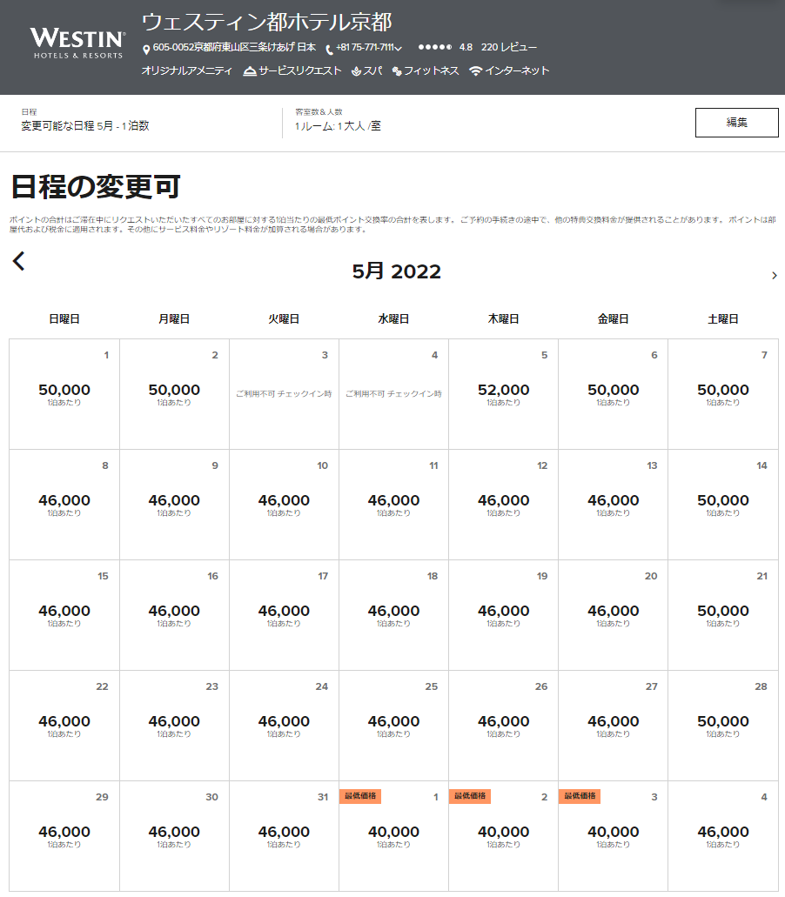The width and height of the screenshot is (785, 897).
Task: Click the fitness icon
Action: [397, 71]
